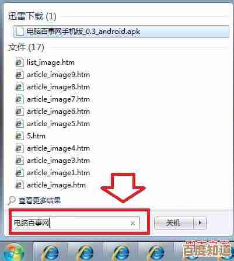
Task: Select article_image5.htm file entry
Action: [58, 124]
